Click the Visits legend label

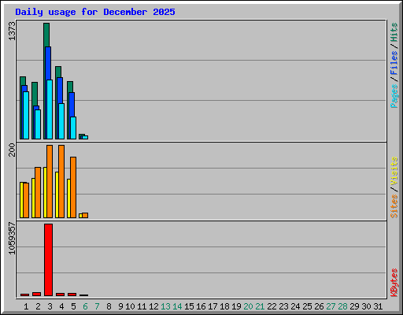[x=394, y=172]
